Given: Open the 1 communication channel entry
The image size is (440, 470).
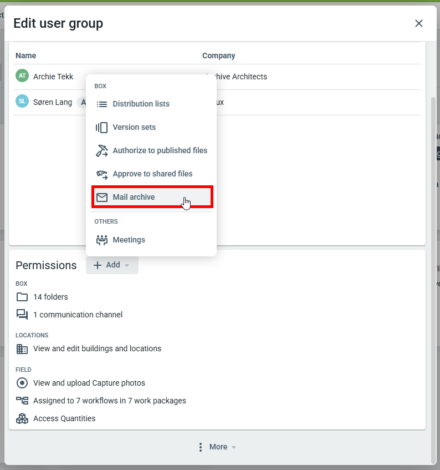Looking at the screenshot, I should [x=78, y=315].
